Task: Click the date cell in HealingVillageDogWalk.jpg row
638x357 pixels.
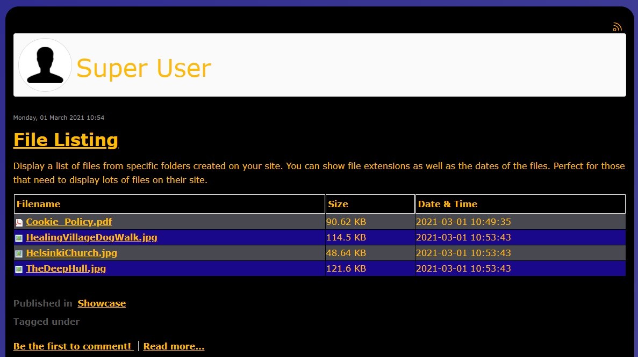Action: click(x=520, y=237)
